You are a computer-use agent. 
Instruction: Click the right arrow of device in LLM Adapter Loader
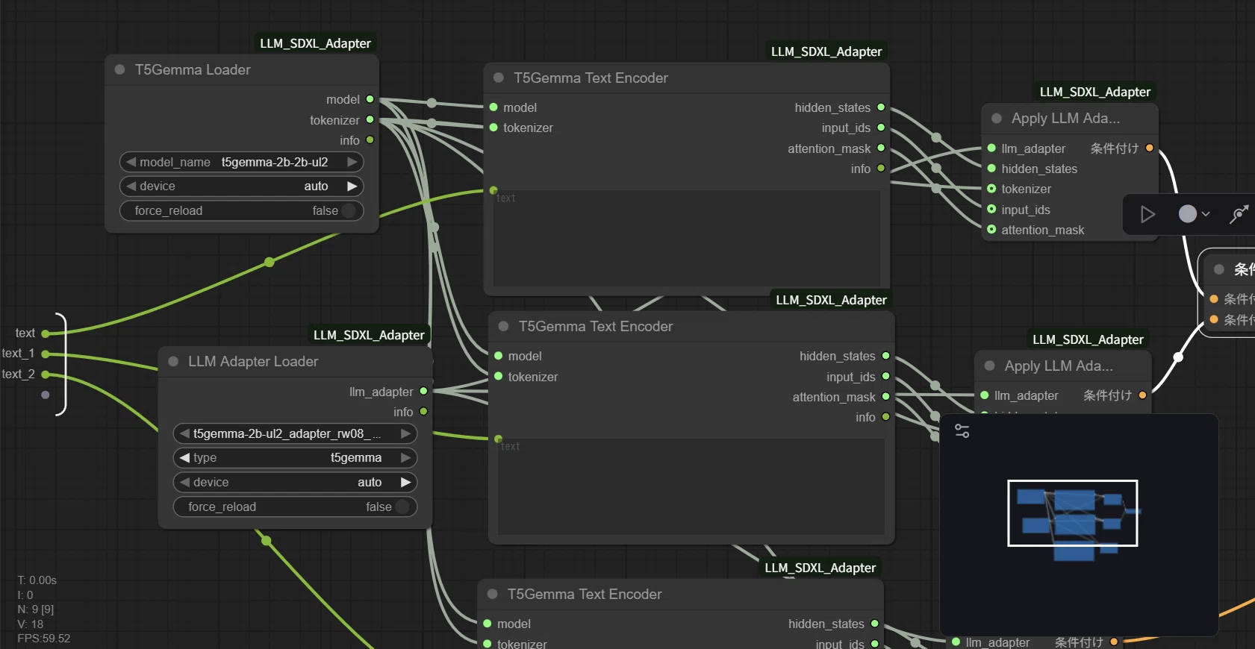406,483
